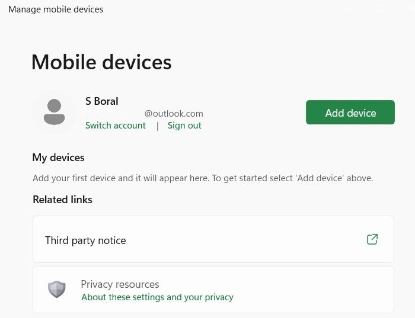The width and height of the screenshot is (415, 318).
Task: Click the Add device button
Action: [x=350, y=113]
